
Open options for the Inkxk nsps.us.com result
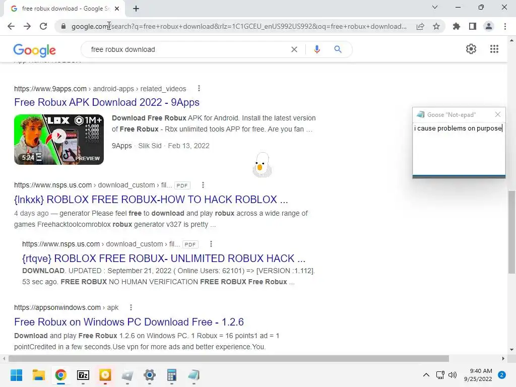(203, 185)
